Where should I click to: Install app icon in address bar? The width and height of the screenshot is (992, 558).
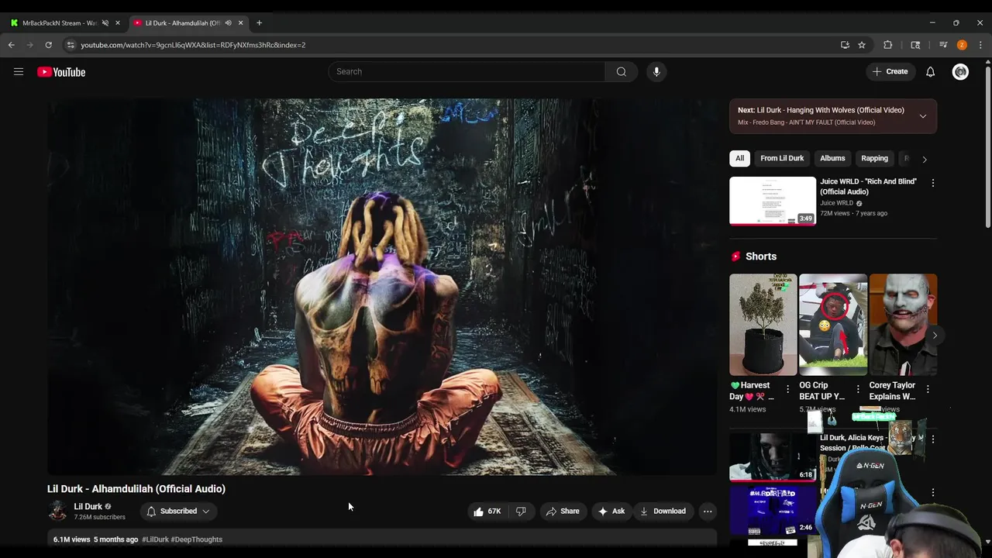[845, 45]
